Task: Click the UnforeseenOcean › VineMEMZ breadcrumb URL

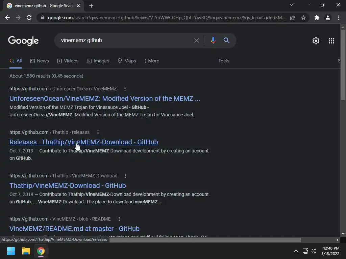Action: click(63, 89)
